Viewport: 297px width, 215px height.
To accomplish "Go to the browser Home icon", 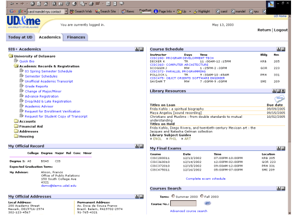I will coord(46,3).
